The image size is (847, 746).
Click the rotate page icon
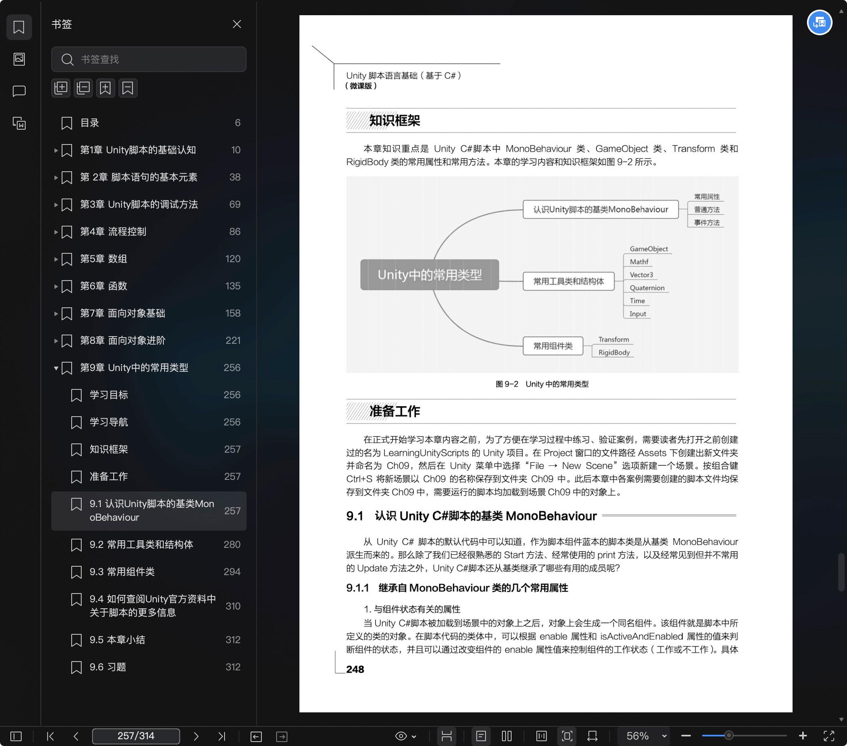coord(592,736)
